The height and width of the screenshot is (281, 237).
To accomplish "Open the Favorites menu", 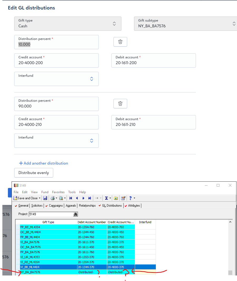I will point(58,192).
